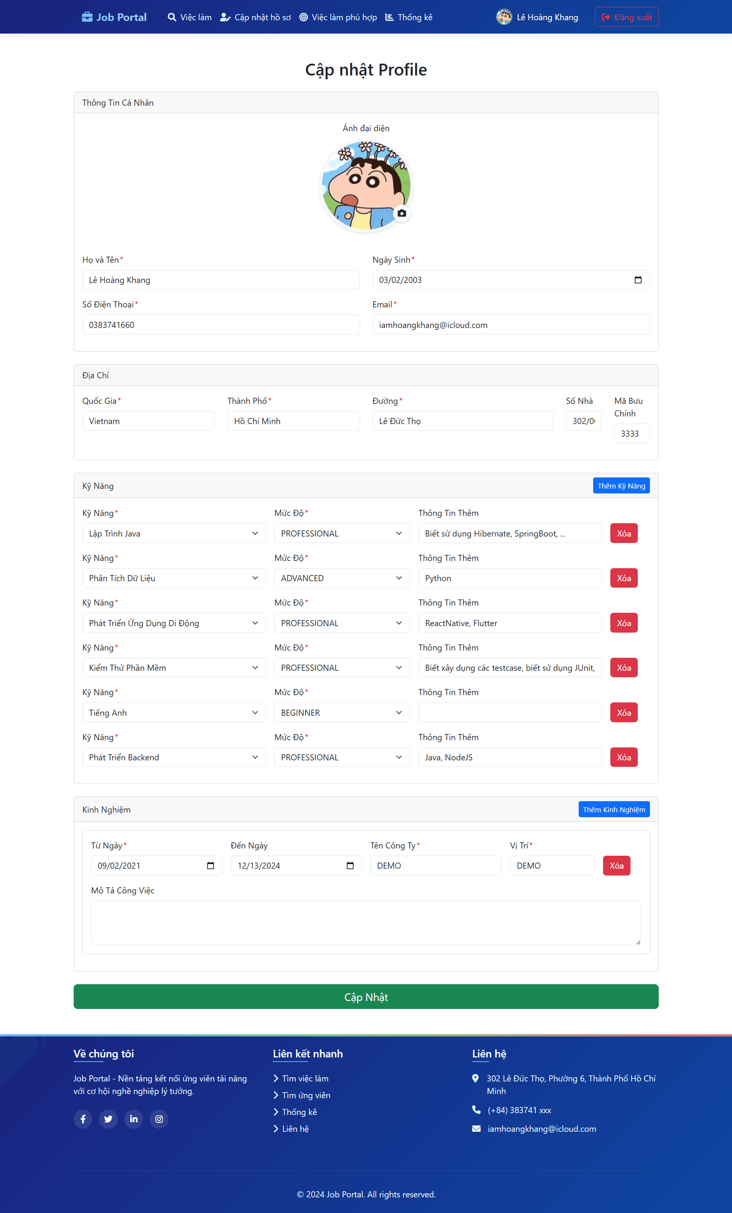Open the Twitter social icon in footer

(x=108, y=1119)
